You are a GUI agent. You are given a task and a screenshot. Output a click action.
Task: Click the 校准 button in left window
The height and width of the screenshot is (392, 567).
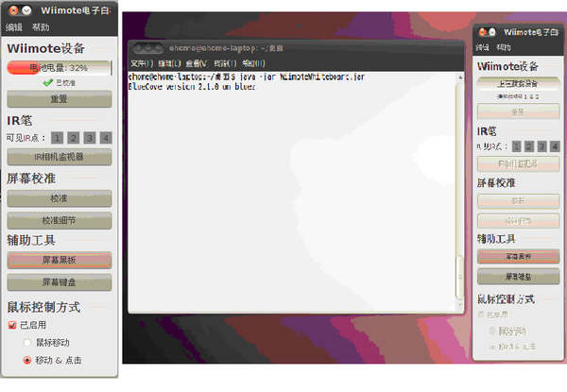pyautogui.click(x=60, y=198)
